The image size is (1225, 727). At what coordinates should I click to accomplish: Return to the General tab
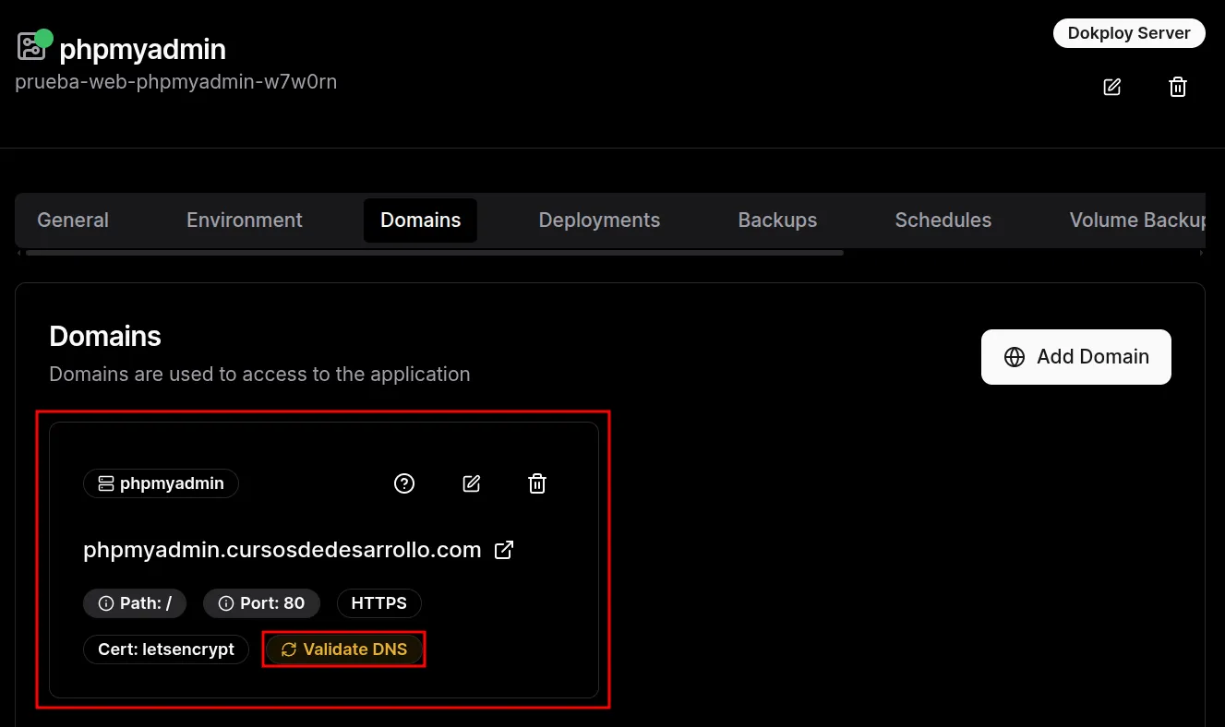click(x=72, y=220)
